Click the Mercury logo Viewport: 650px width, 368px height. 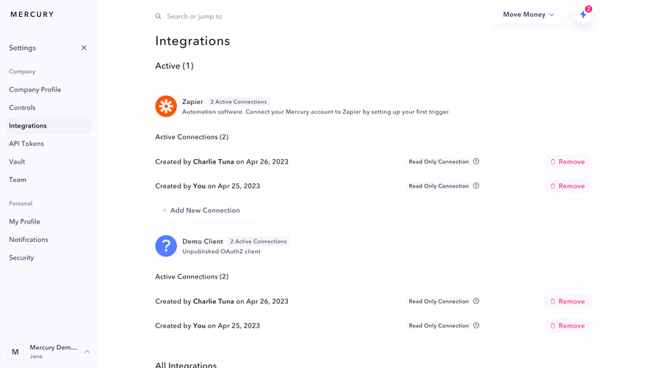[32, 14]
